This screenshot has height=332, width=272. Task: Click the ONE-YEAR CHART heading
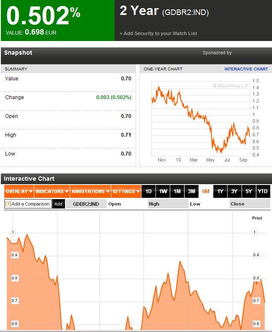coord(163,69)
